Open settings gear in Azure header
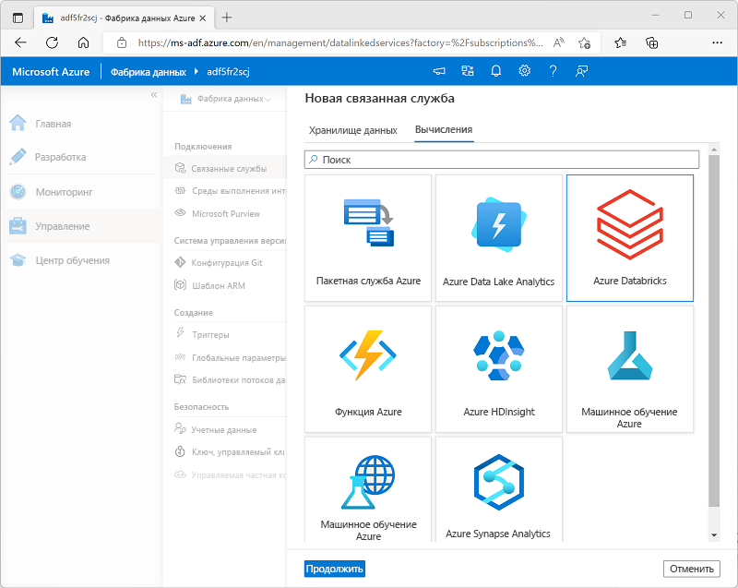 524,71
